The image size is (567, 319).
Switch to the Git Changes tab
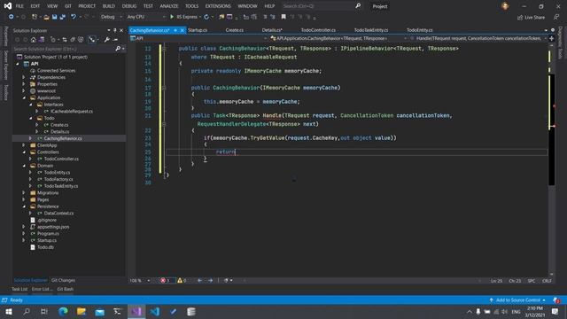[x=63, y=280]
